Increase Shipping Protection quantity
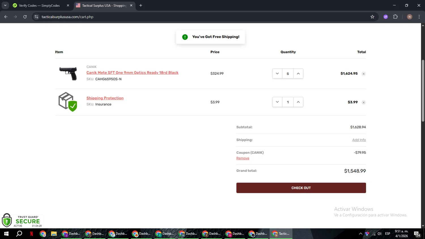 pos(298,102)
